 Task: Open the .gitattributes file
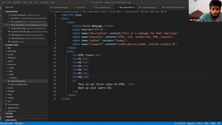point(13,108)
